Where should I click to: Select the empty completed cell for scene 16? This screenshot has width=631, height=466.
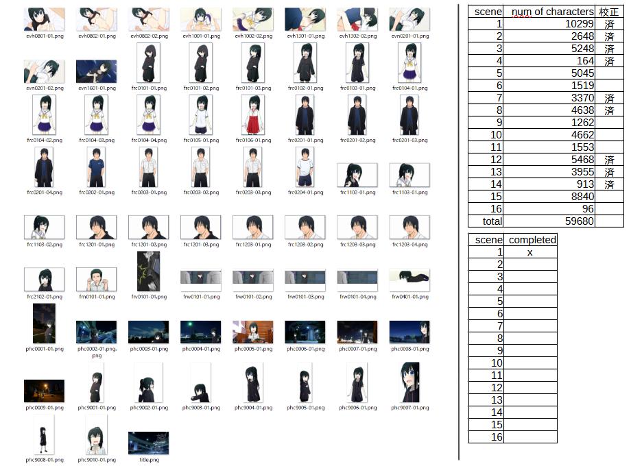tap(530, 437)
